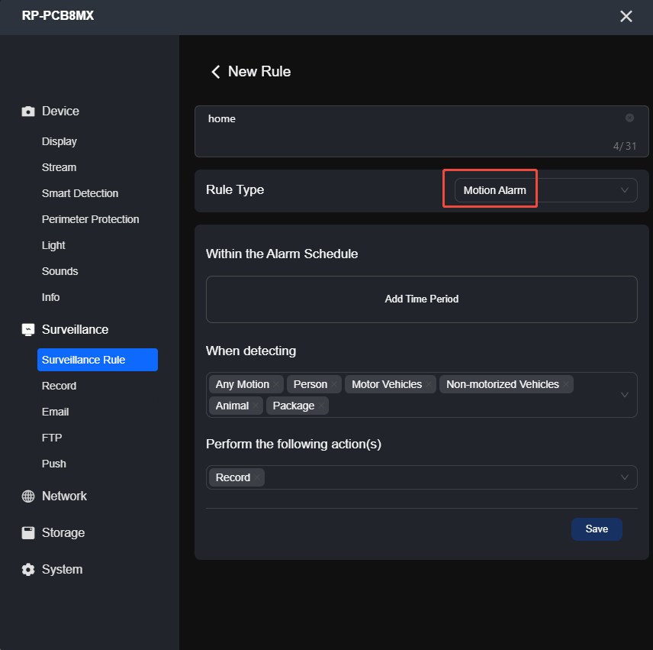
Task: Click the Network globe icon
Action: coord(27,496)
